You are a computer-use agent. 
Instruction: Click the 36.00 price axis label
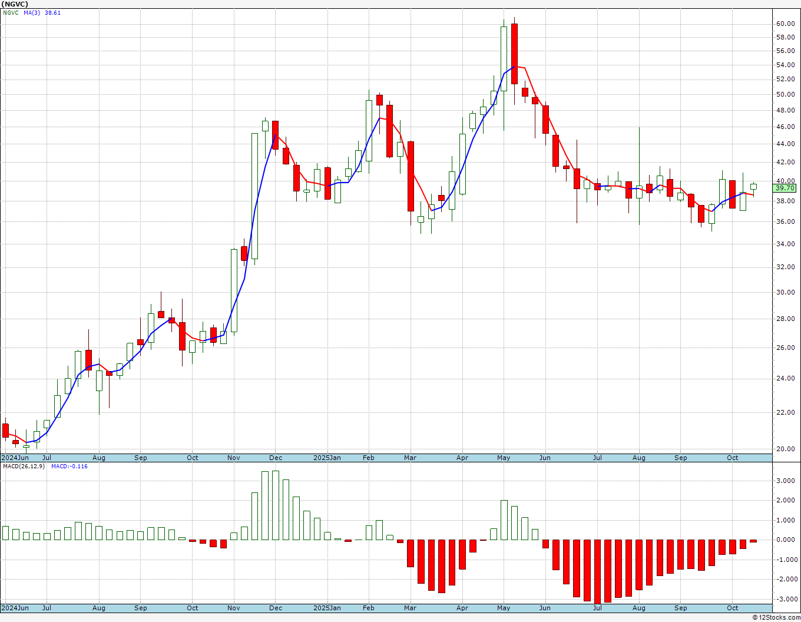point(785,221)
